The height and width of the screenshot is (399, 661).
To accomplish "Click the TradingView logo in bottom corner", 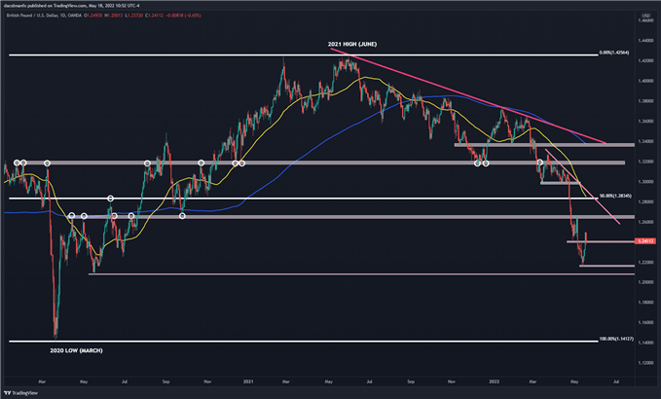I will point(20,393).
